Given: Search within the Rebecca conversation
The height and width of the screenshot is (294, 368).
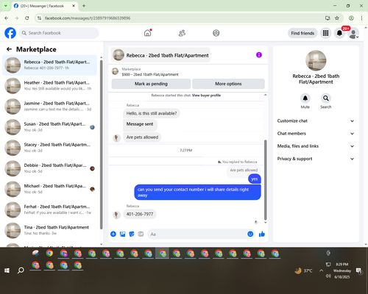Looking at the screenshot, I should 325,98.
